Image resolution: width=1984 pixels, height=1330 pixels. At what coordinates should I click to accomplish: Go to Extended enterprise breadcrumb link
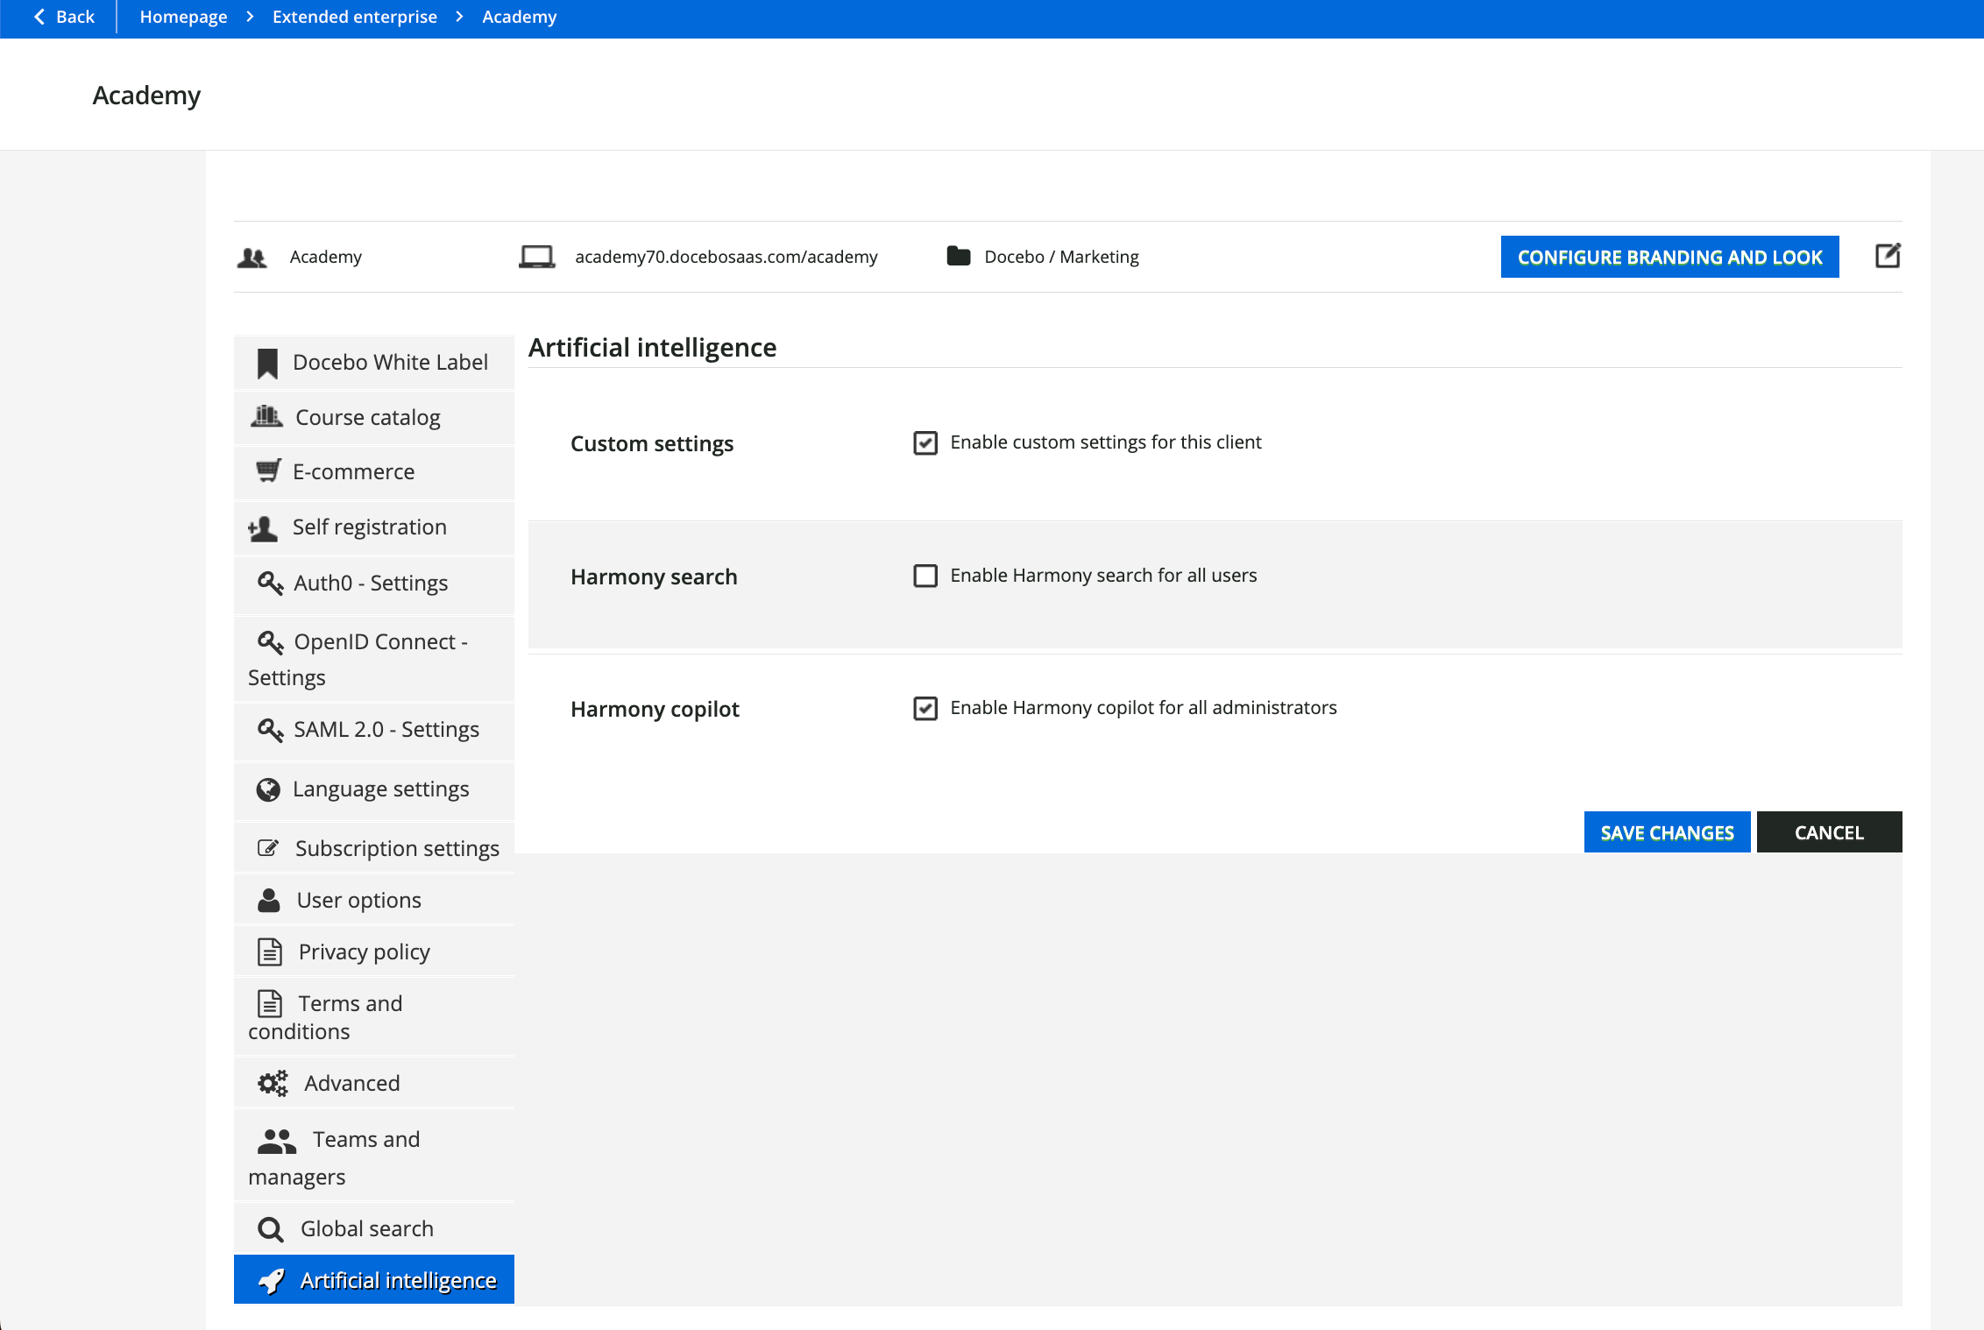tap(354, 17)
